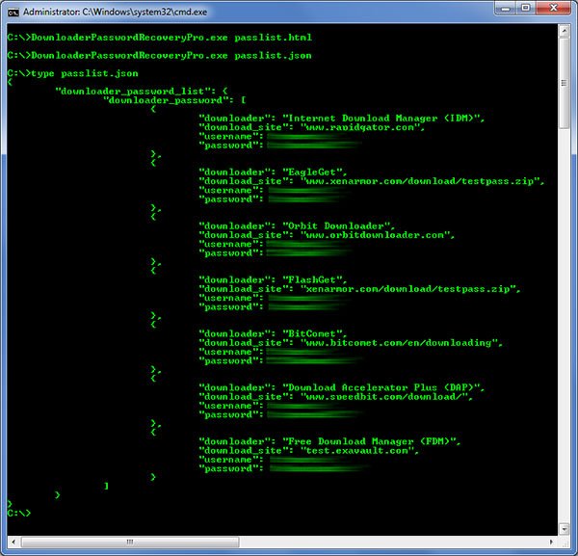Click the 'FlashGet' downloader value
The image size is (578, 556).
(312, 279)
